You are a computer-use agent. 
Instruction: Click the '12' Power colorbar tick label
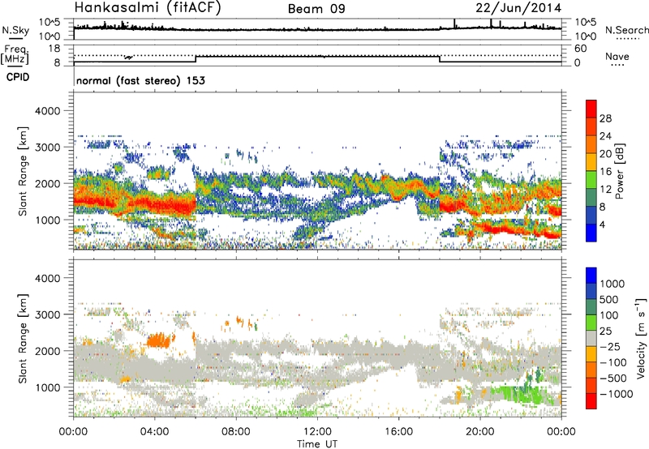(605, 190)
